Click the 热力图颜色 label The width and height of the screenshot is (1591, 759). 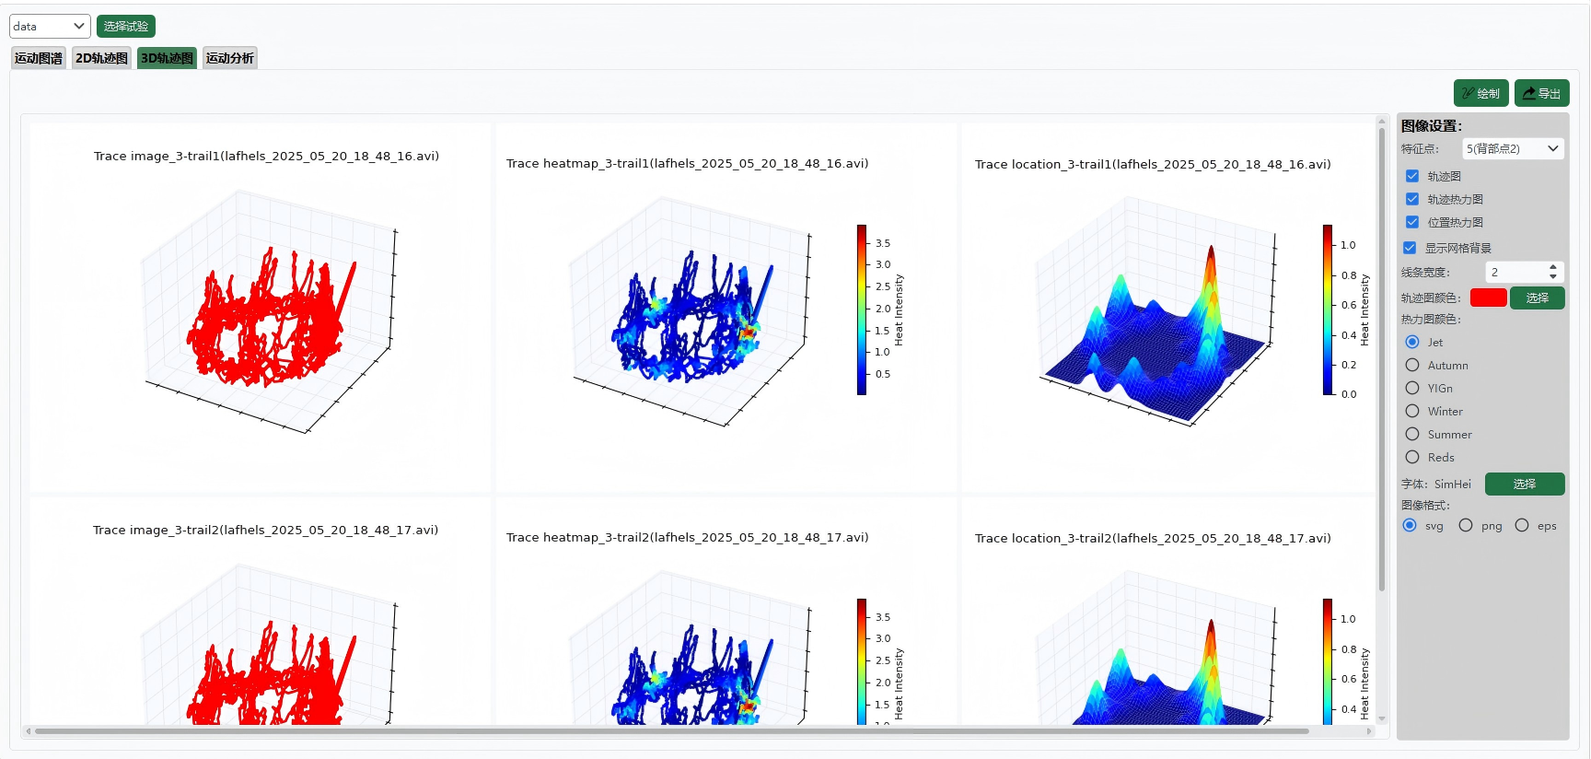(1431, 320)
